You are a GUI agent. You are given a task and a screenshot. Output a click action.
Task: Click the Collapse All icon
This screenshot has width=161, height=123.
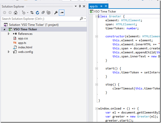point(43,13)
